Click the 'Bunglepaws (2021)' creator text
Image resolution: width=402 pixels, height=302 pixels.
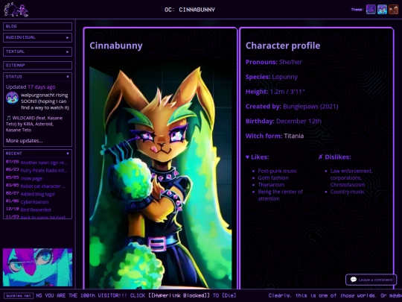310,107
